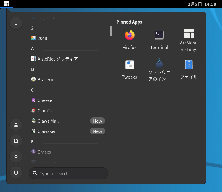Open the hamburger menu button
The height and width of the screenshot is (192, 222).
pyautogui.click(x=16, y=23)
